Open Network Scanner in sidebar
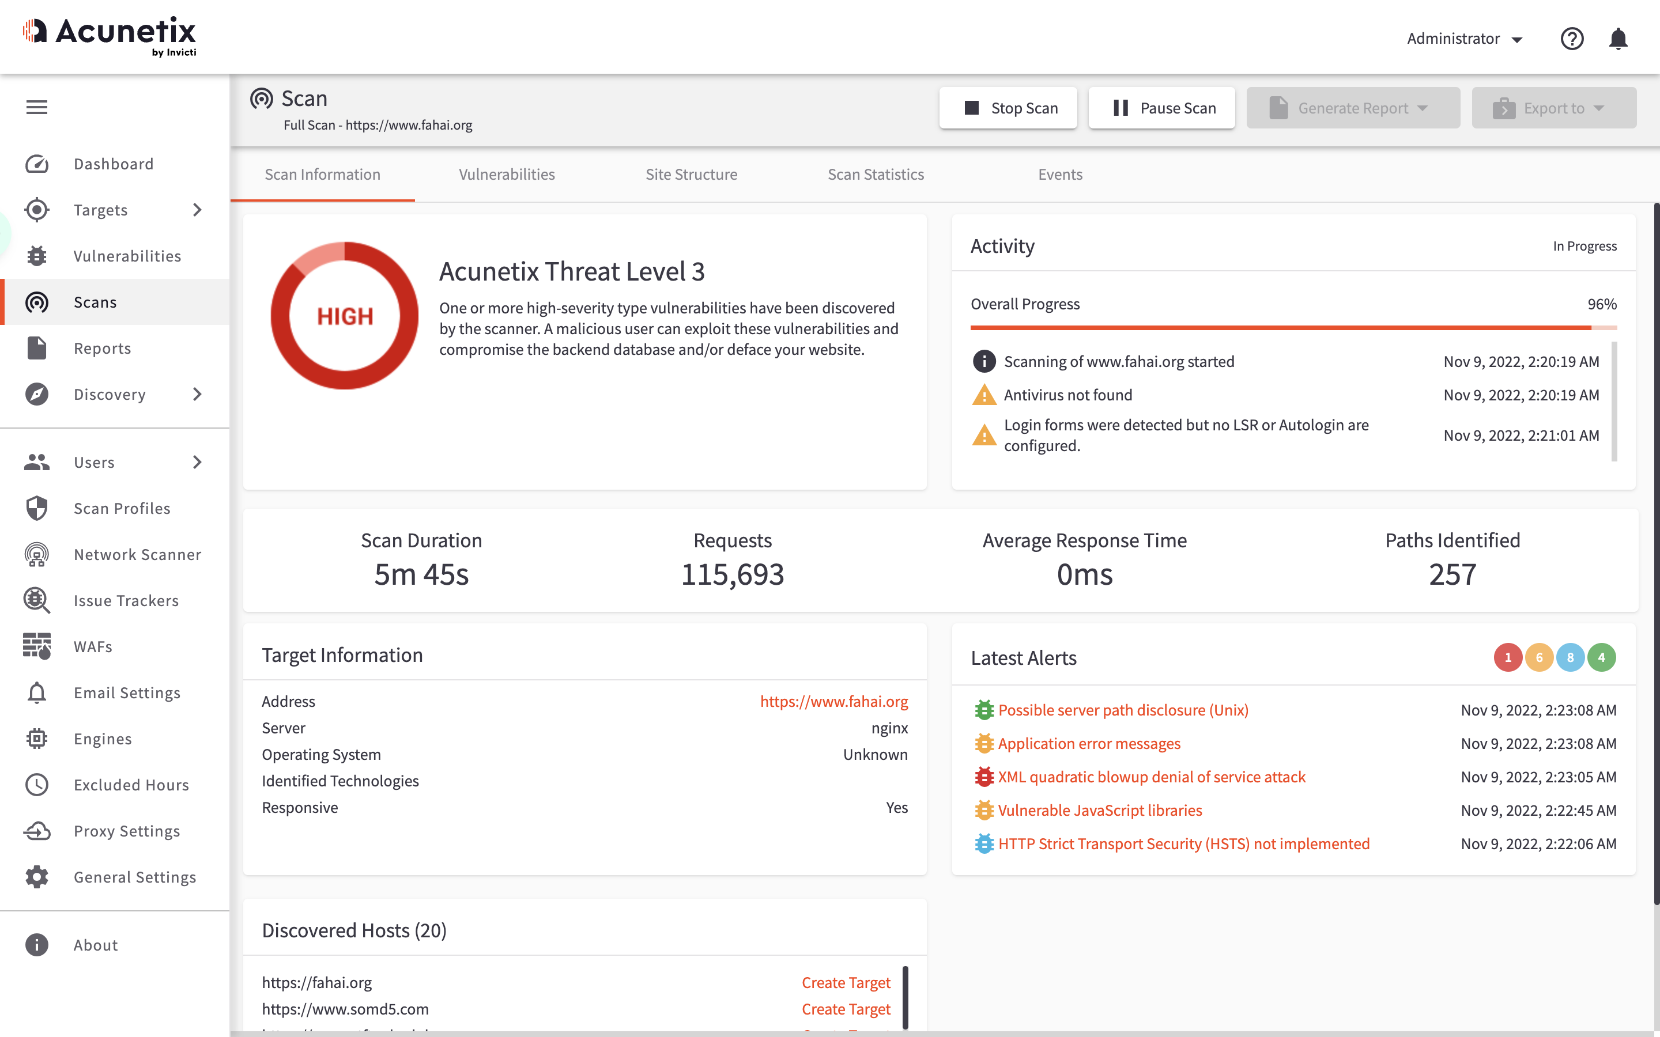 (137, 554)
